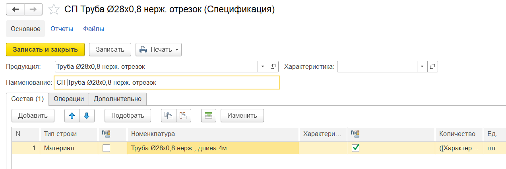The image size is (506, 169).
Task: Expand the Характеристика dropdown list
Action: click(422, 66)
